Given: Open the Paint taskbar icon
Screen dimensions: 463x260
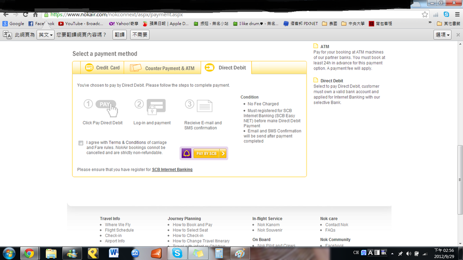Looking at the screenshot, I should (240, 254).
